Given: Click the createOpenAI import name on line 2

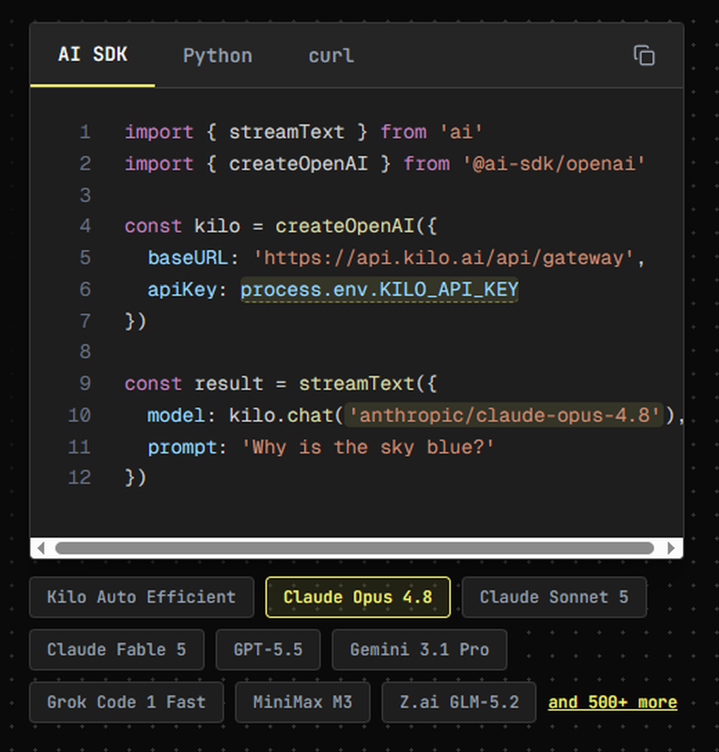Looking at the screenshot, I should click(298, 164).
